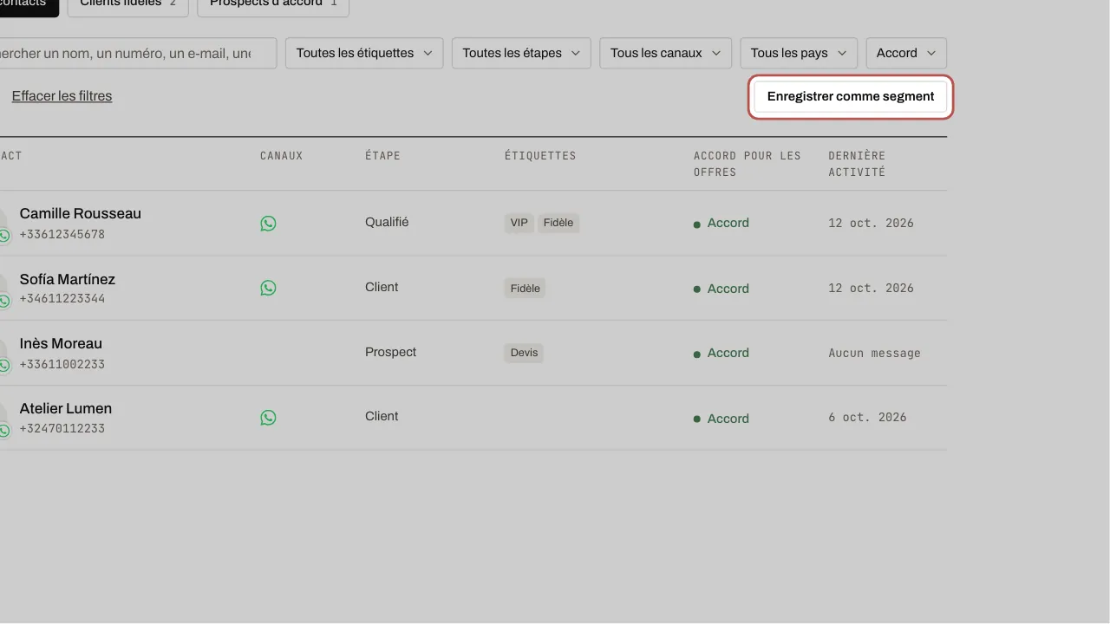This screenshot has width=1110, height=624.
Task: Click WhatsApp channel icon for Atelier Lumen
Action: click(268, 418)
